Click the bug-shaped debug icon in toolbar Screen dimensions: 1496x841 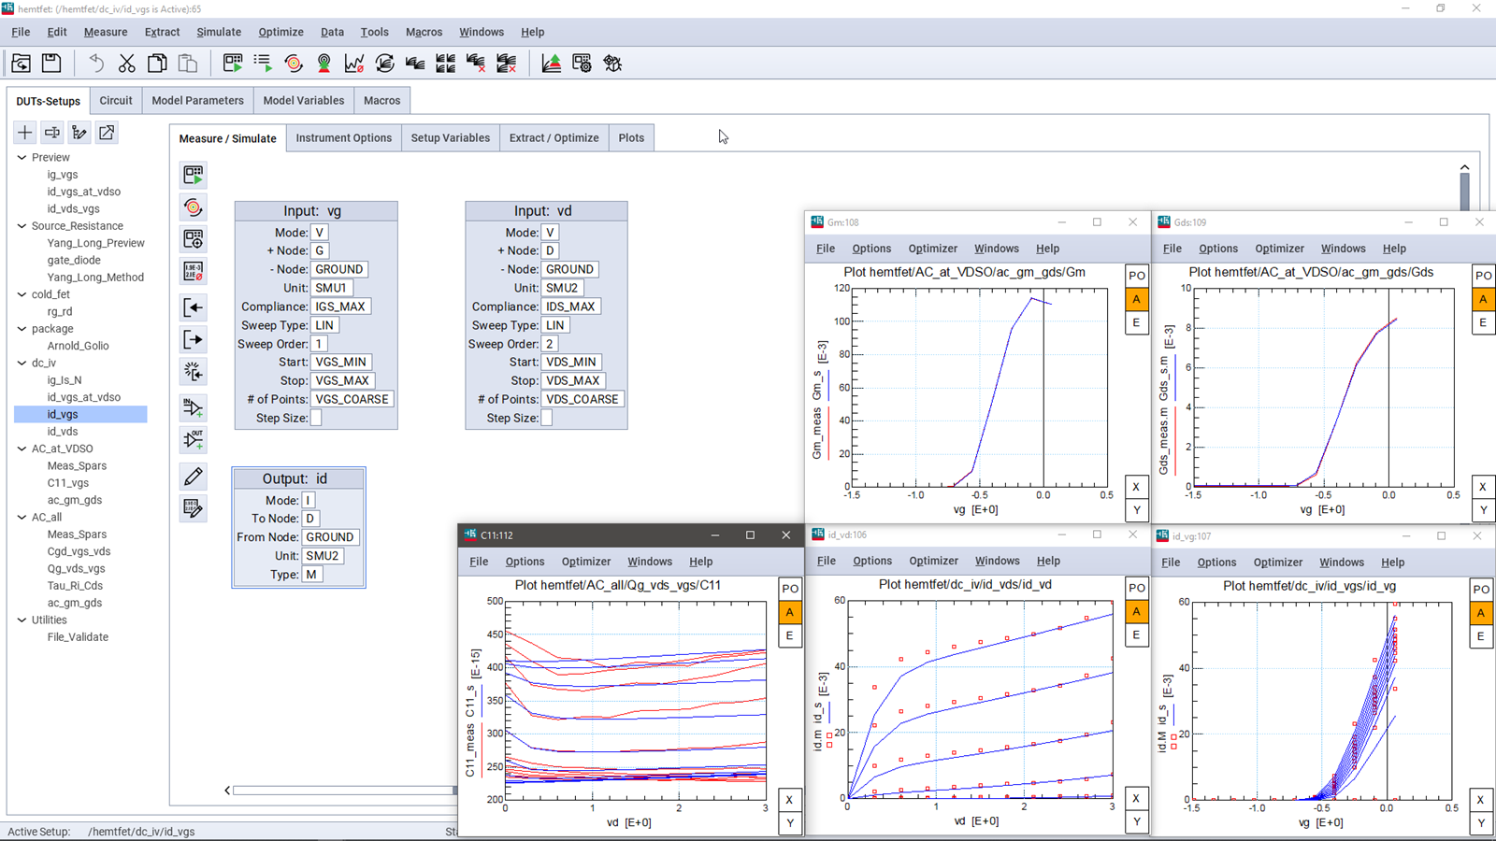point(612,64)
